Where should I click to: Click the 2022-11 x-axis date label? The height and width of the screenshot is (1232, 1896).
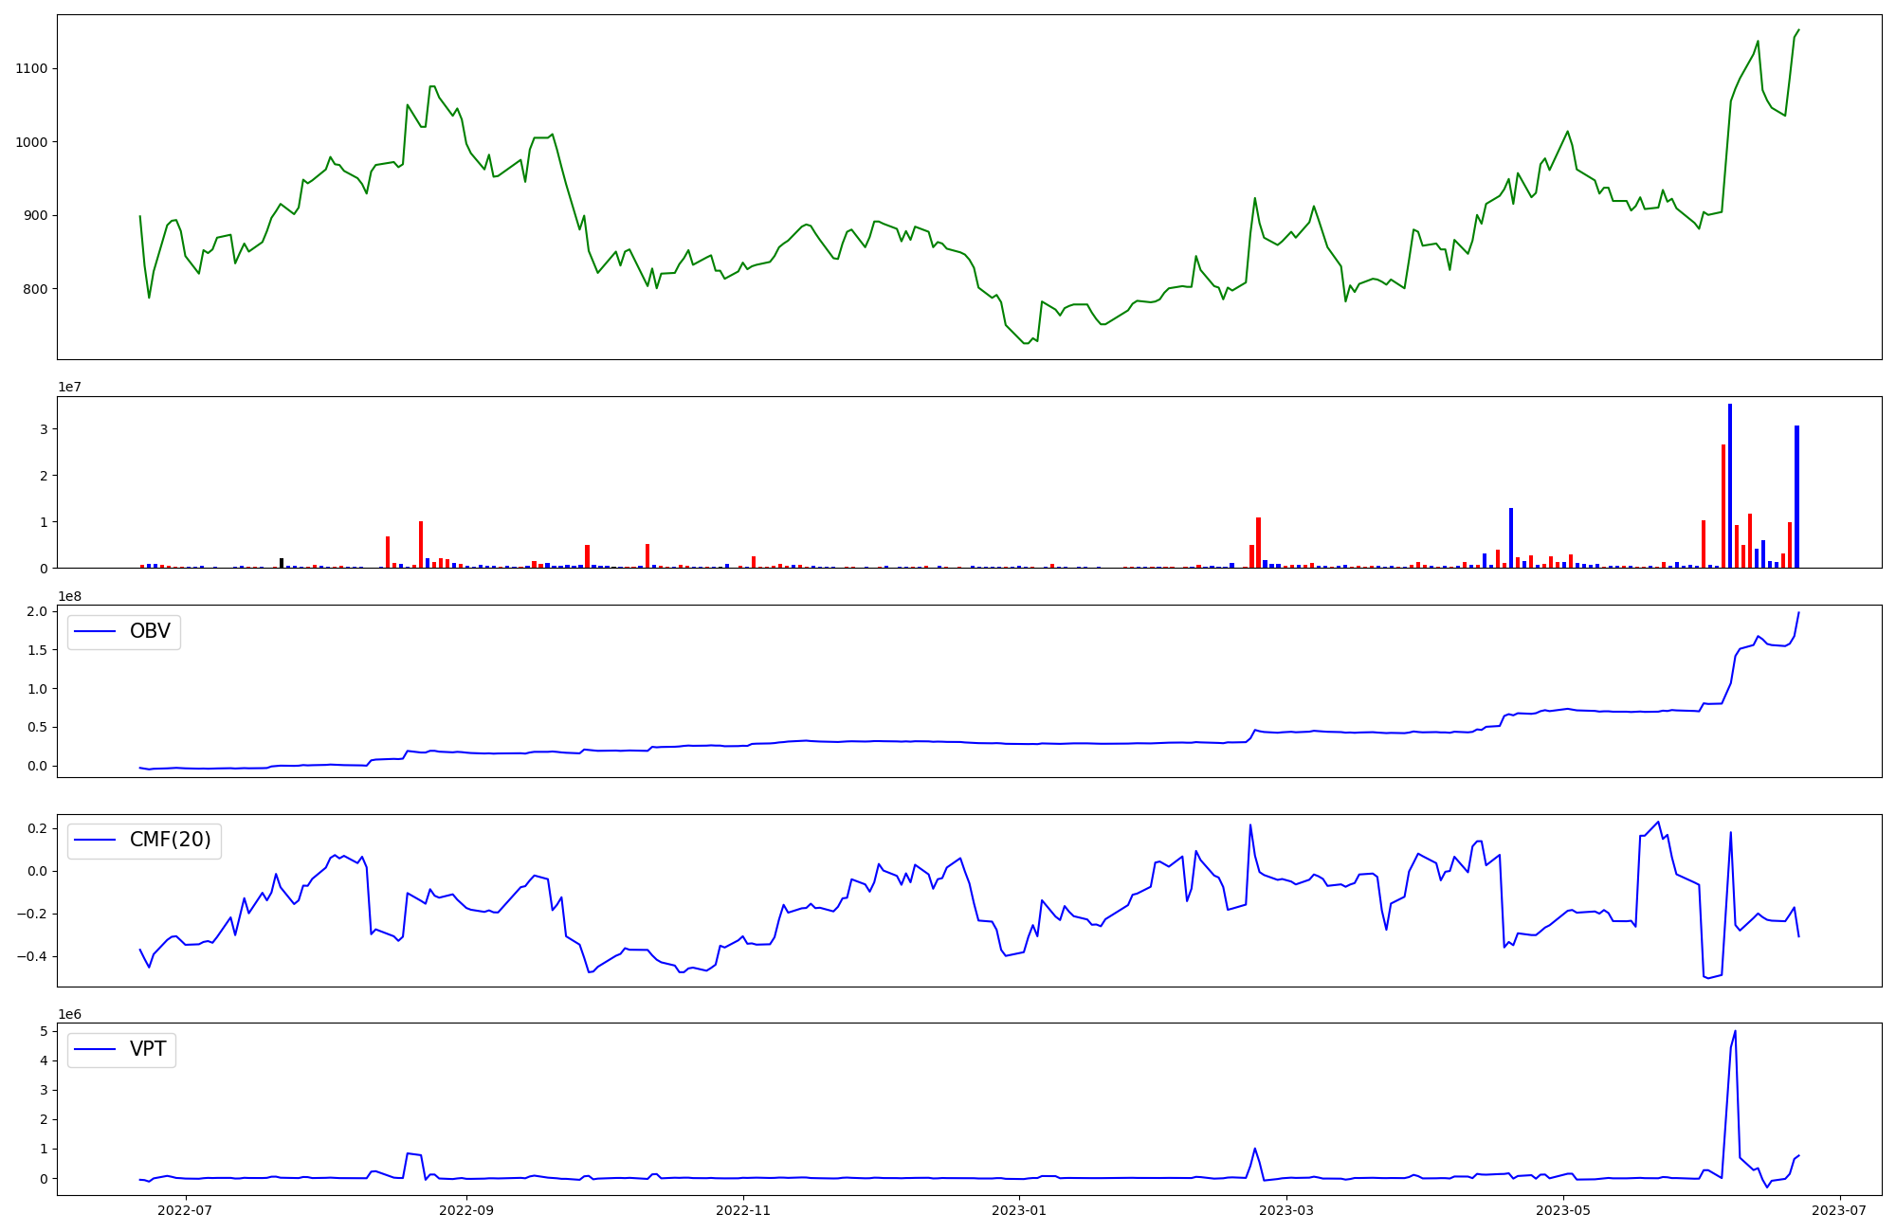click(743, 1210)
